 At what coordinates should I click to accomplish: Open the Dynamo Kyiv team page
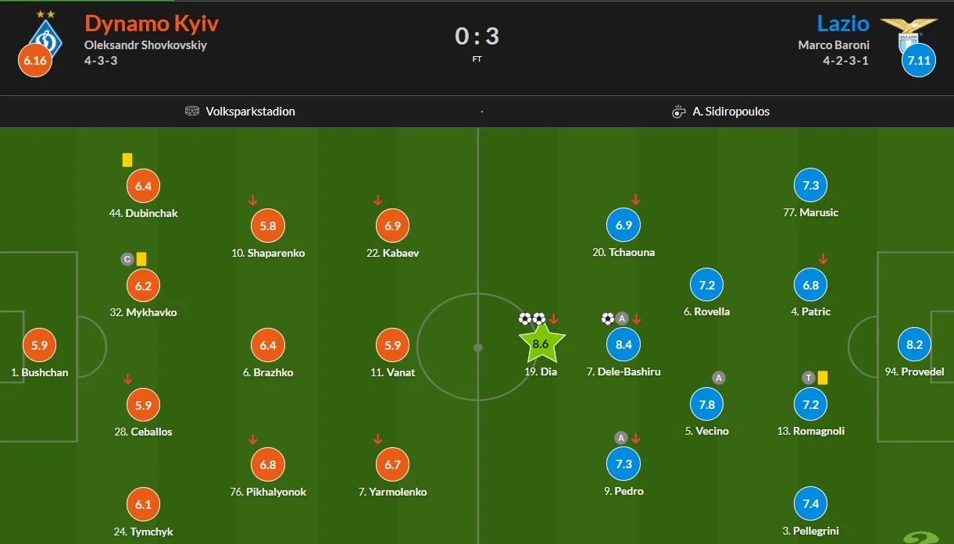click(x=152, y=23)
